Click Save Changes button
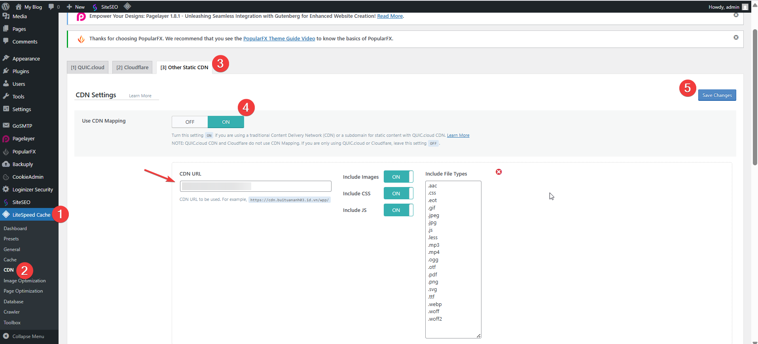The image size is (758, 344). coord(717,95)
